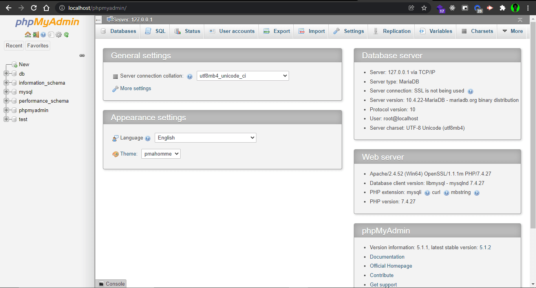
Task: Click the blue extension icon with badge 39
Action: point(478,9)
